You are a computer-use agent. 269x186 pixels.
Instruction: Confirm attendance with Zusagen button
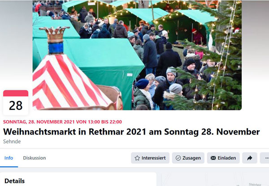(188, 158)
